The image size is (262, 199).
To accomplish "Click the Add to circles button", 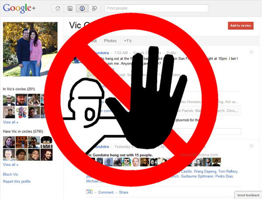I will pyautogui.click(x=240, y=26).
